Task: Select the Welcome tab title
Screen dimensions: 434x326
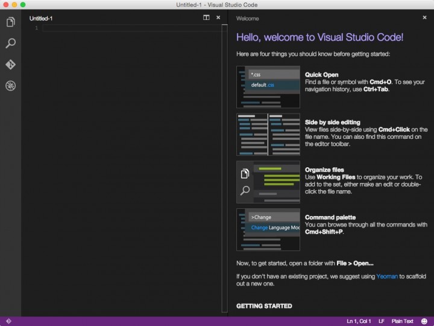Action: click(248, 19)
